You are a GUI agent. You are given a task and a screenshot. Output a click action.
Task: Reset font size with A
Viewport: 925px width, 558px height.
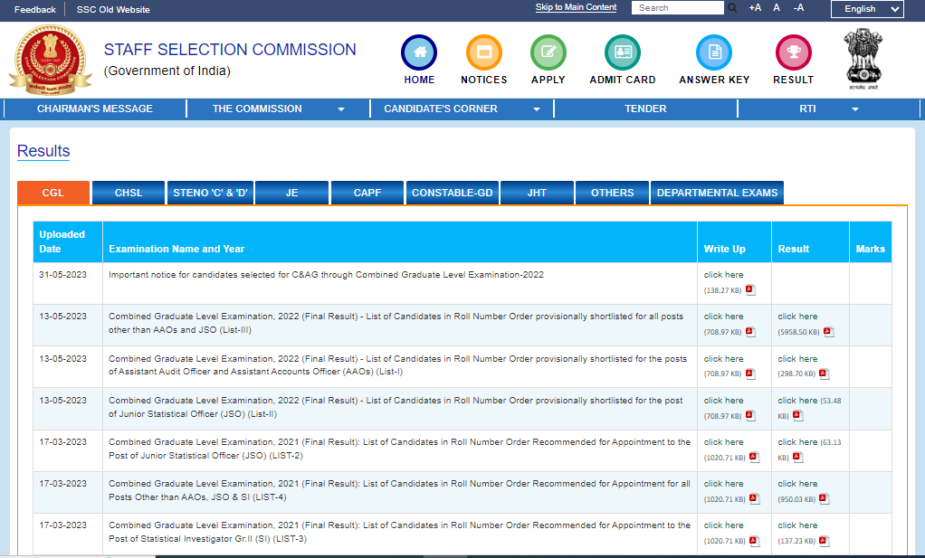(x=777, y=7)
